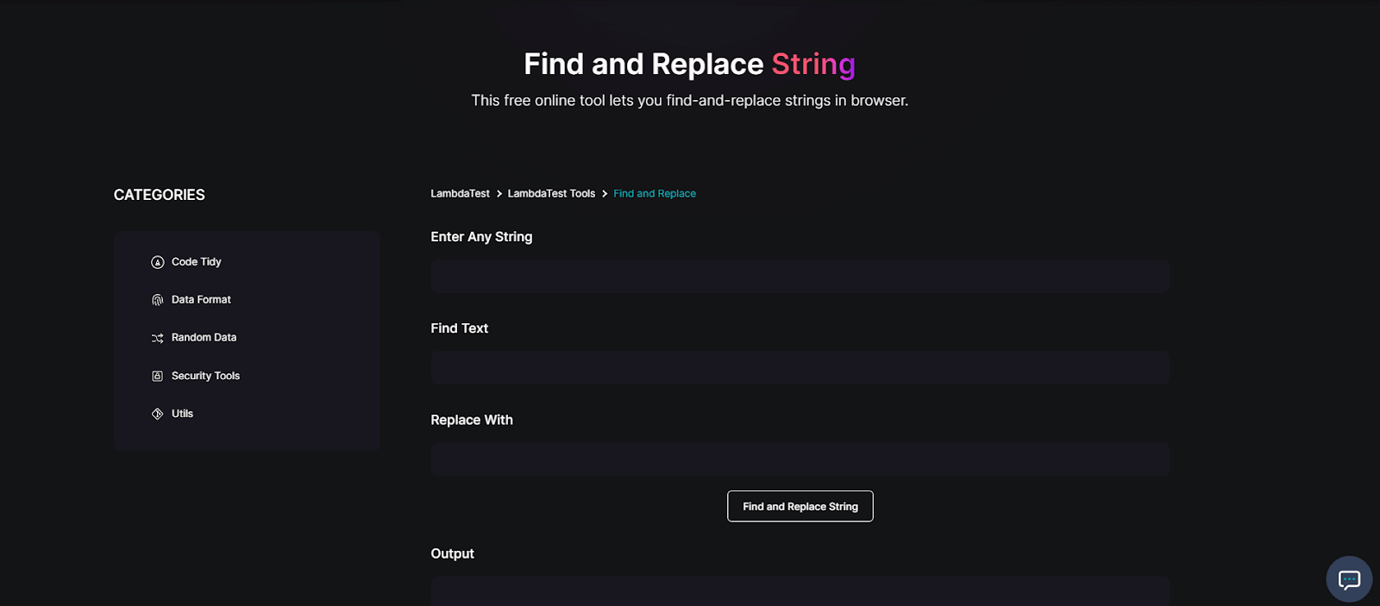Open the LambdaTest breadcrumb link
The width and height of the screenshot is (1380, 606).
click(x=460, y=193)
